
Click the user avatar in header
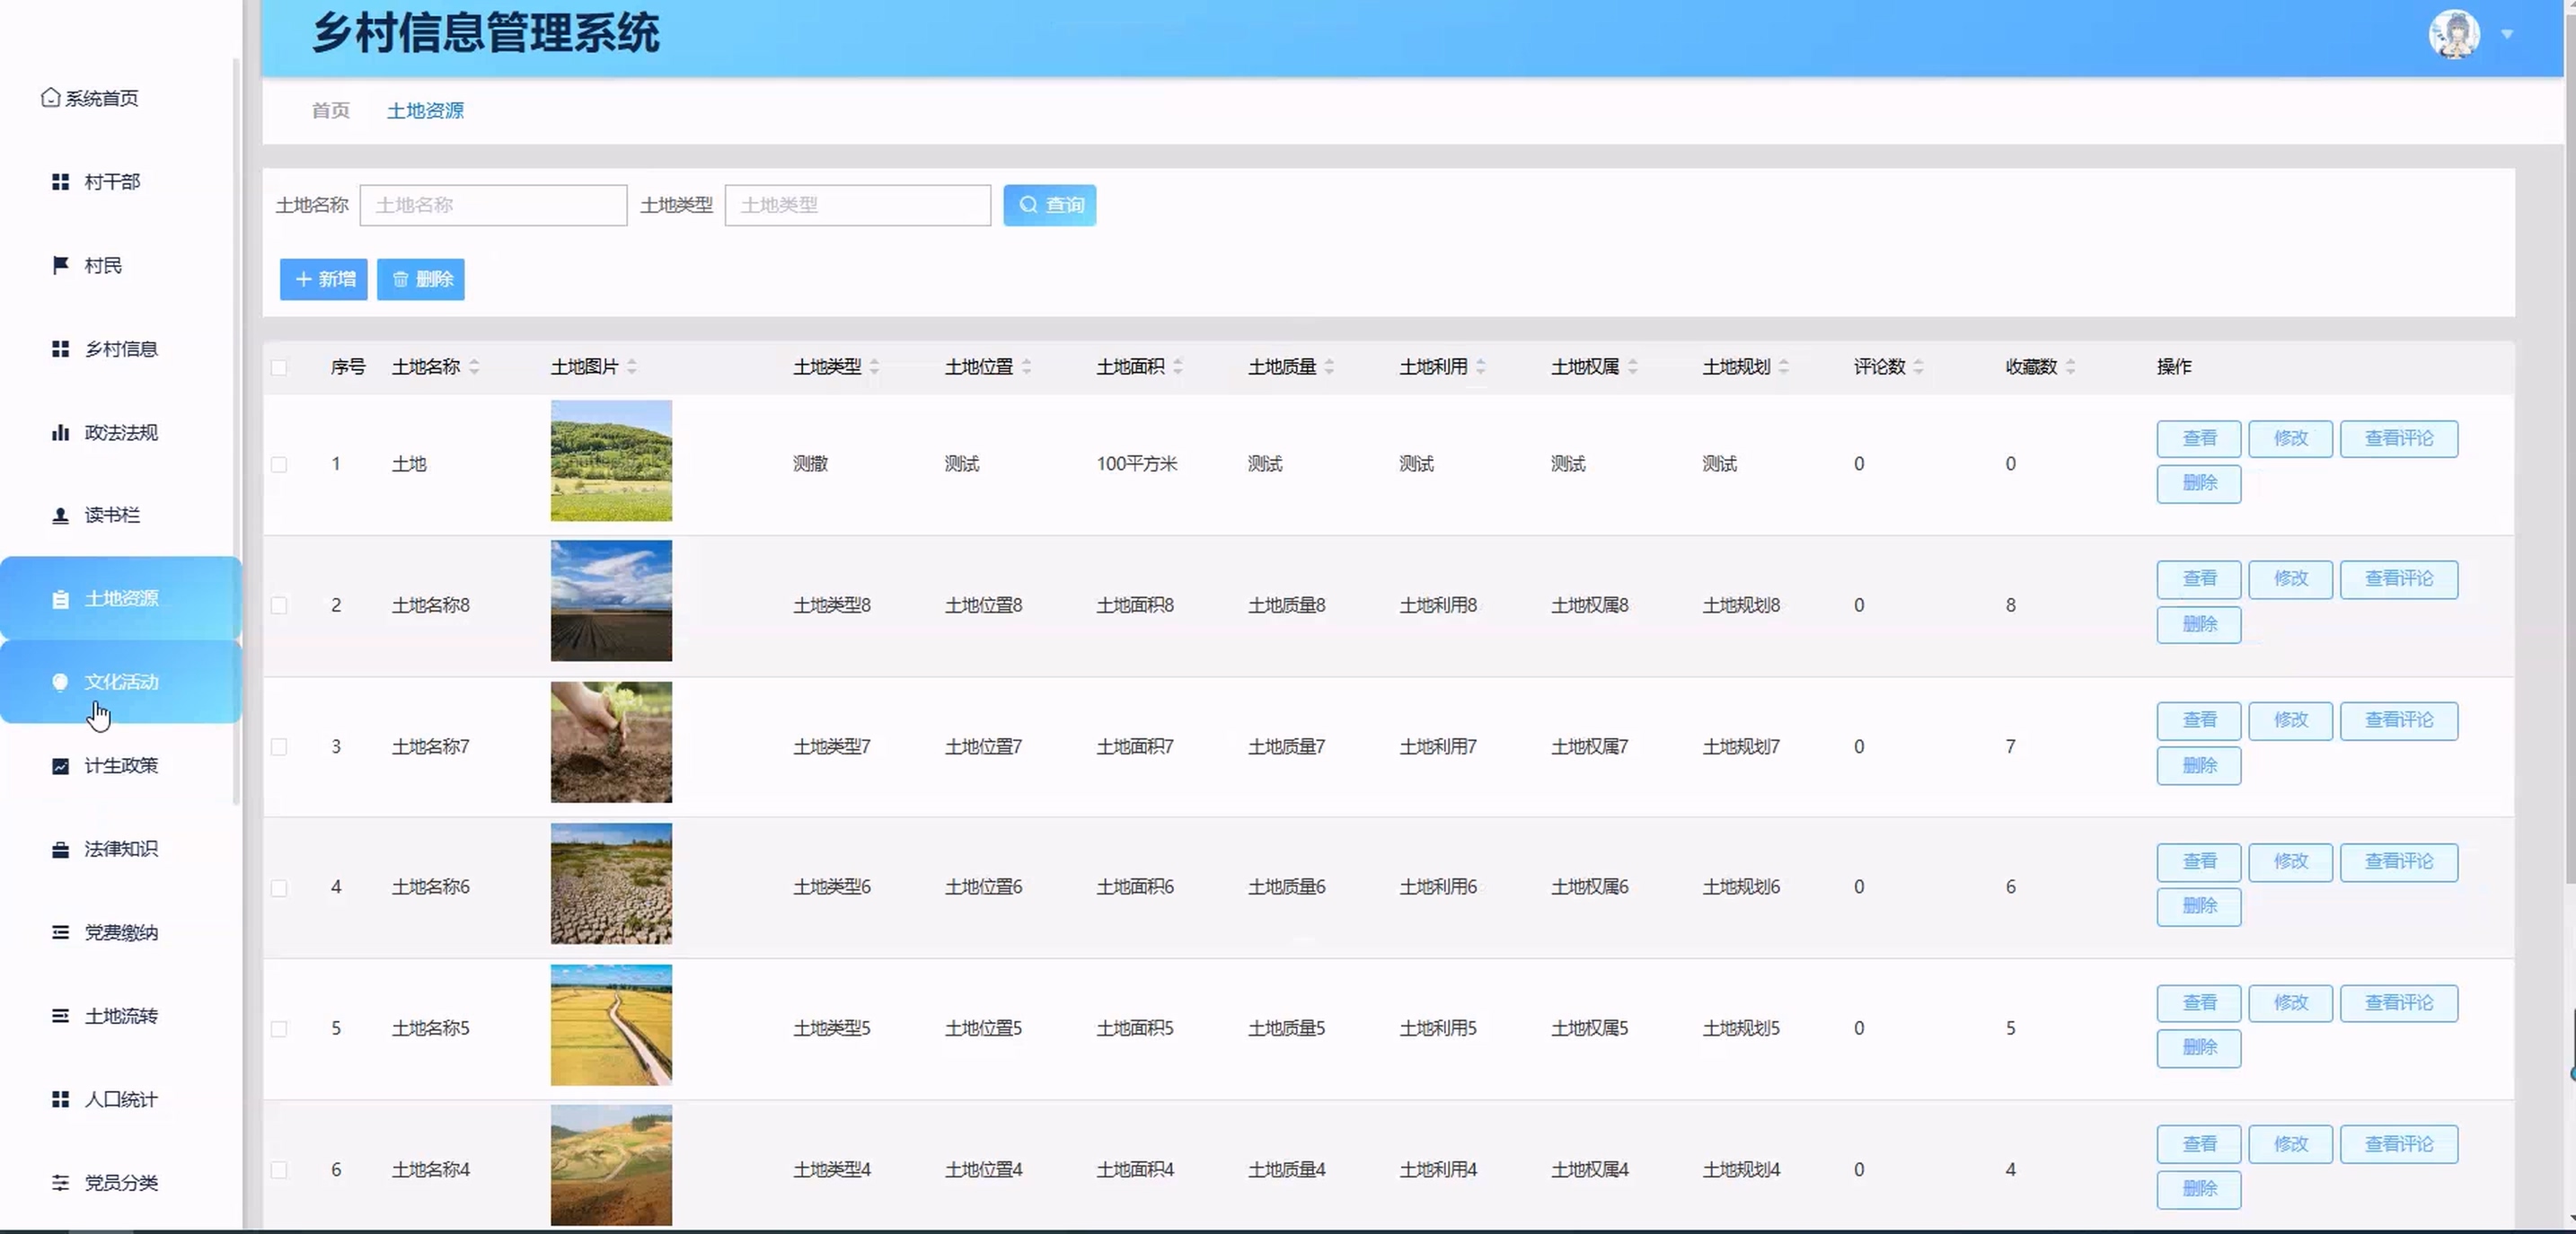coord(2453,34)
